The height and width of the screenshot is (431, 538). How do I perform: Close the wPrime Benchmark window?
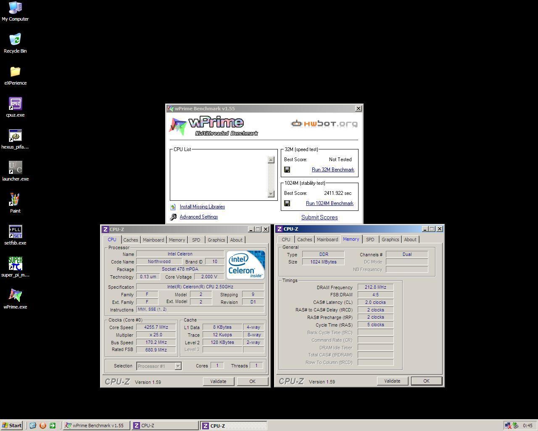358,109
